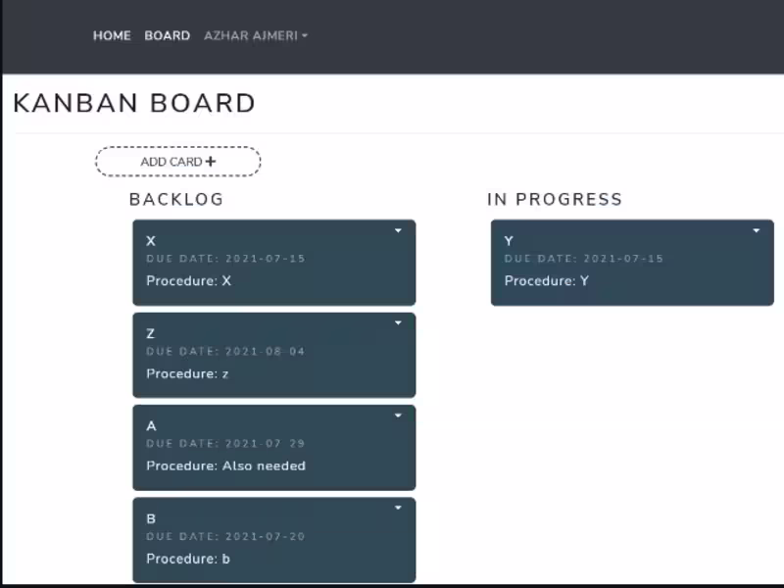Select the card with Procedure: Also needed
784x588 pixels.
click(274, 448)
